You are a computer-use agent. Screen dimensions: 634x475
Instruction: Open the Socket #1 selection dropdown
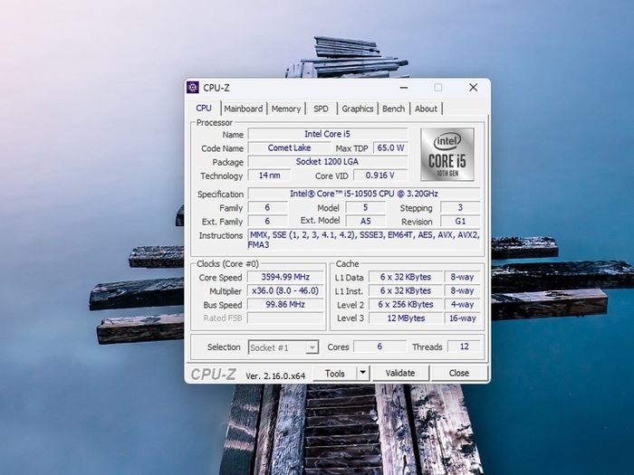pyautogui.click(x=283, y=347)
